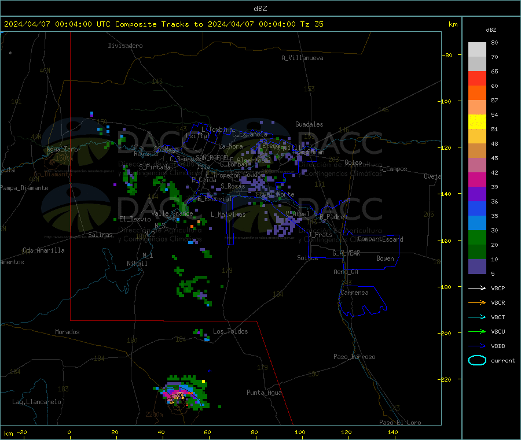Image resolution: width=521 pixels, height=440 pixels.
Task: Click the dBZ title at top
Action: coord(260,9)
